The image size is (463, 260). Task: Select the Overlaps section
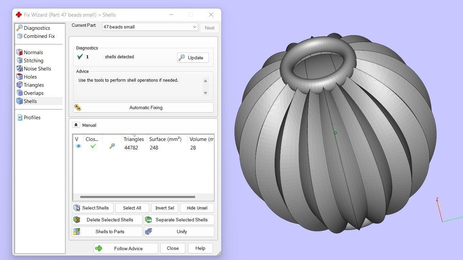tap(33, 93)
